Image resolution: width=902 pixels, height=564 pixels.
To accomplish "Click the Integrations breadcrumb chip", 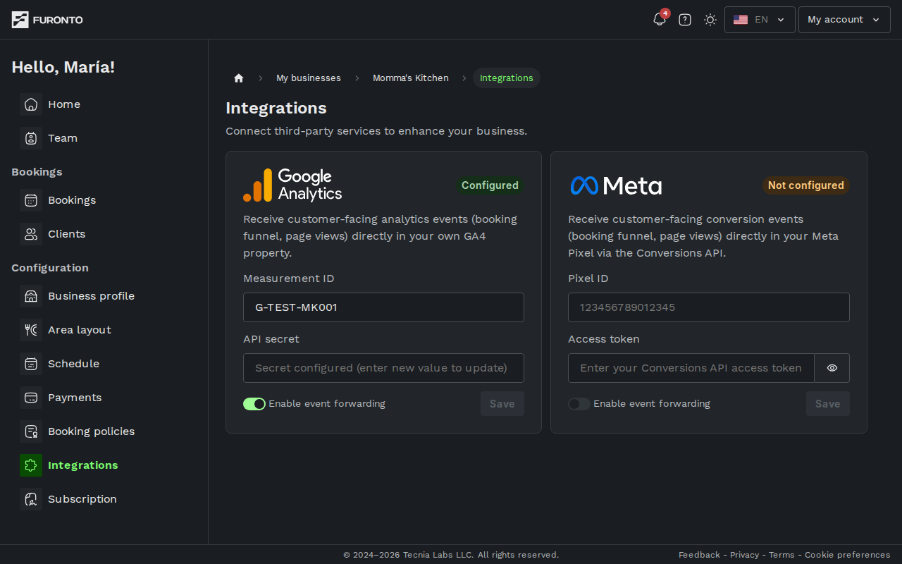I will pos(507,78).
